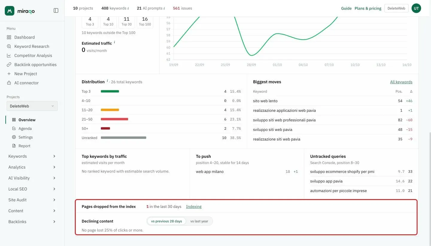Open the UT user avatar

416,8
